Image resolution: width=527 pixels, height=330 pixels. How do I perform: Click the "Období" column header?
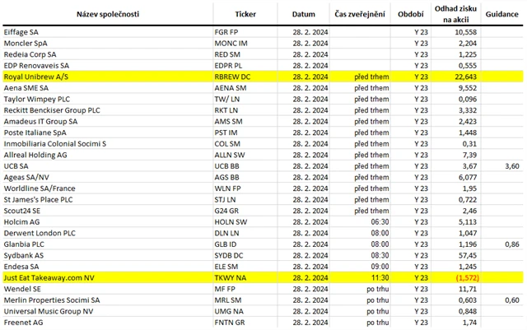pyautogui.click(x=412, y=15)
